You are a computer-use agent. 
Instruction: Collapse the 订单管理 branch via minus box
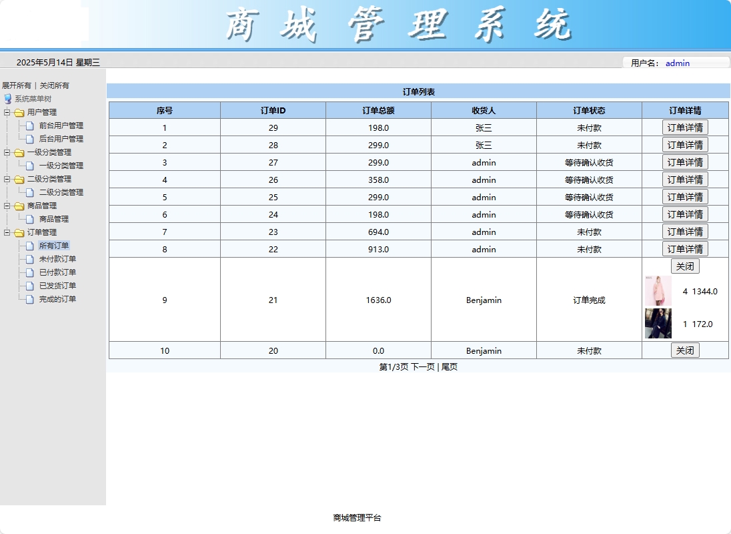tap(7, 232)
